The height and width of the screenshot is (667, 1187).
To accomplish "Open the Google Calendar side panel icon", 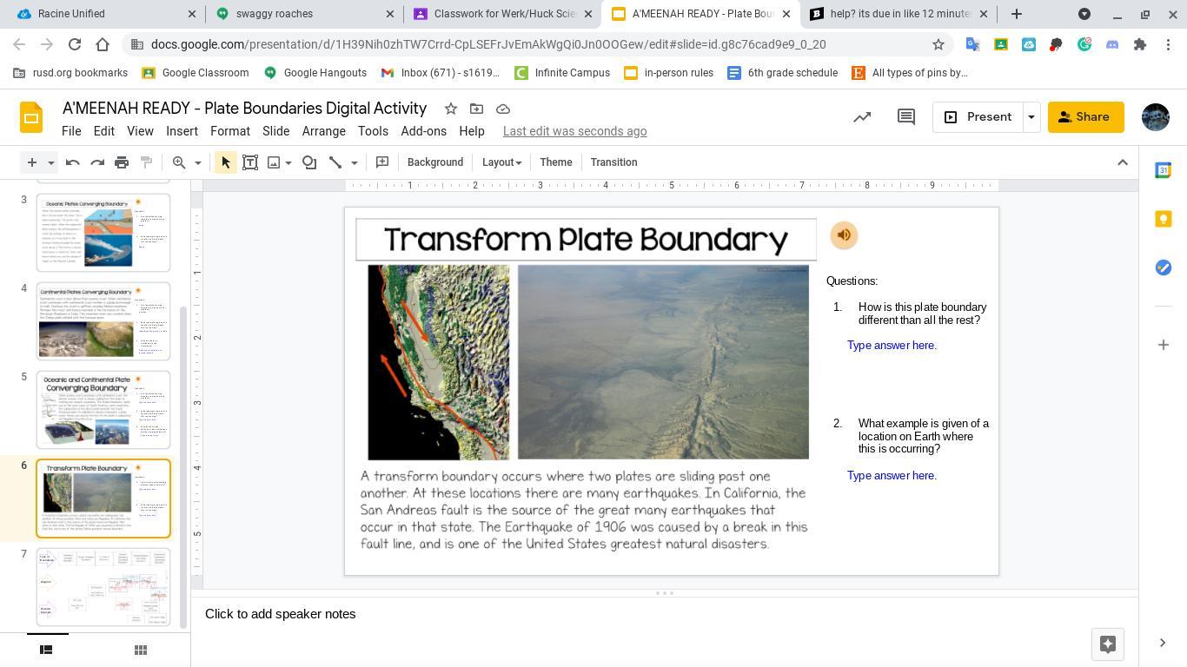I will coord(1163,170).
